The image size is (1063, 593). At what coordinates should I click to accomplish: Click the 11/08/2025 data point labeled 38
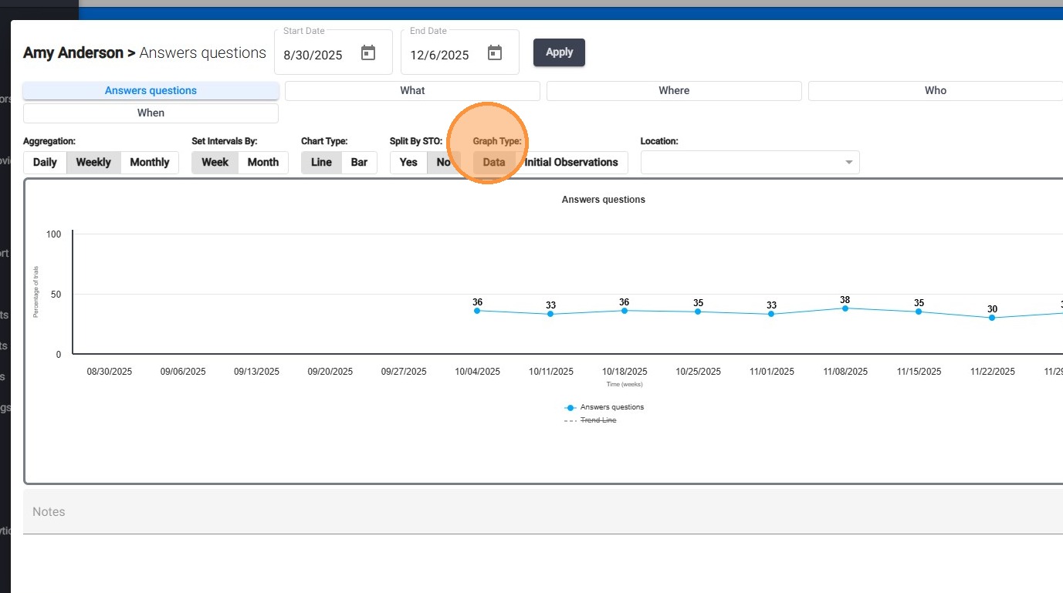(x=845, y=308)
